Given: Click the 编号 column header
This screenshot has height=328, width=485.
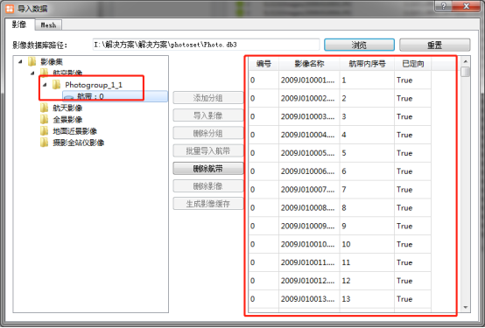Looking at the screenshot, I should (x=264, y=64).
